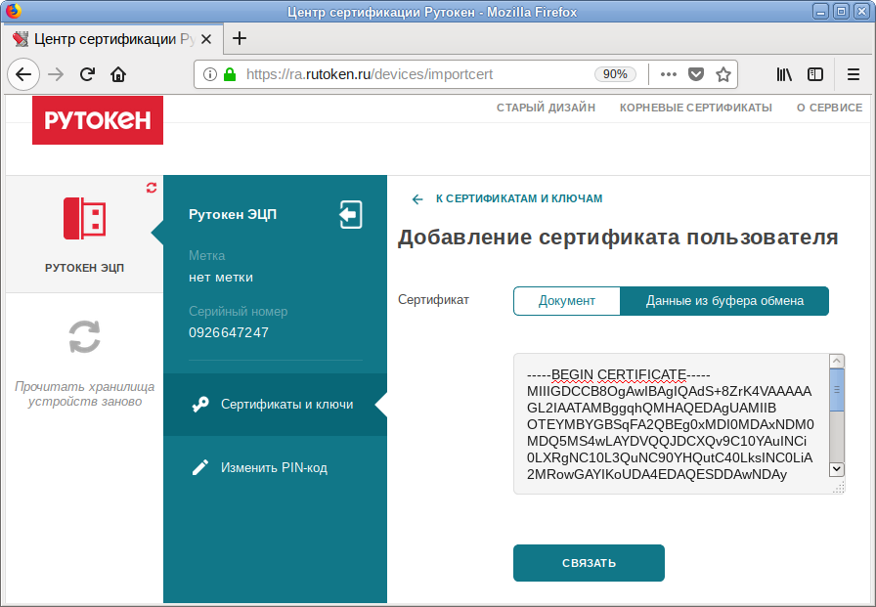Click the Добавление сертификата пользователя heading
876x607 pixels.
[x=617, y=238]
